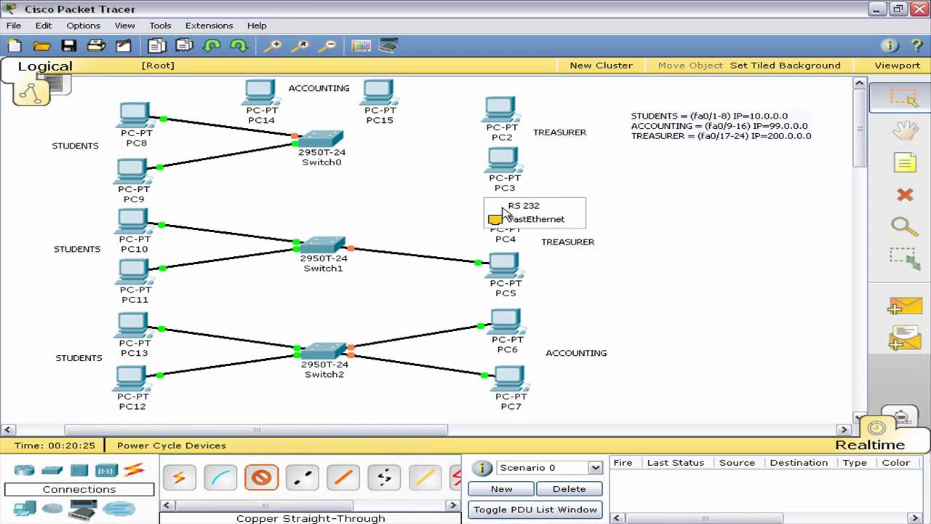Click the help question mark icon
931x524 pixels.
point(916,46)
